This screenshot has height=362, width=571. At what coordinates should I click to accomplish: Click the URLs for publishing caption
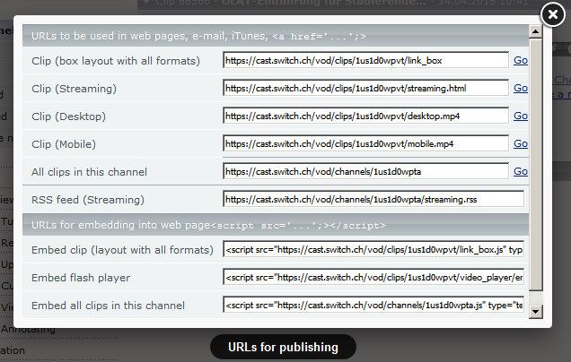(x=283, y=348)
